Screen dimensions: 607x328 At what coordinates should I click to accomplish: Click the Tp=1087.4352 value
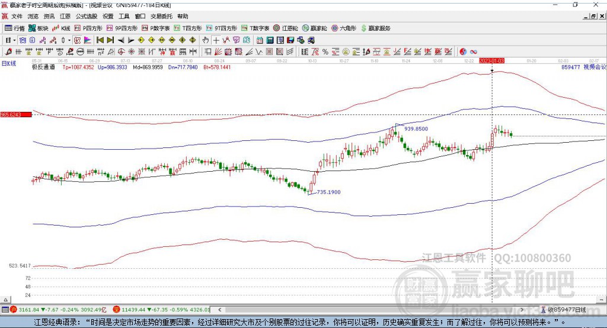coord(78,67)
